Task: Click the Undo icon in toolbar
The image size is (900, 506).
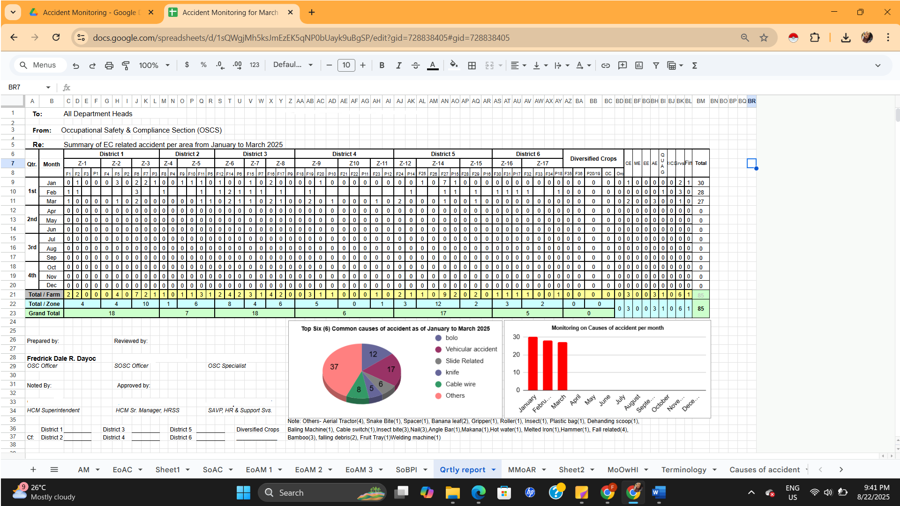Action: point(76,66)
